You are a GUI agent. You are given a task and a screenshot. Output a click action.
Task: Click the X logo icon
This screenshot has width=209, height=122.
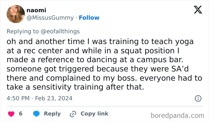pos(198,10)
